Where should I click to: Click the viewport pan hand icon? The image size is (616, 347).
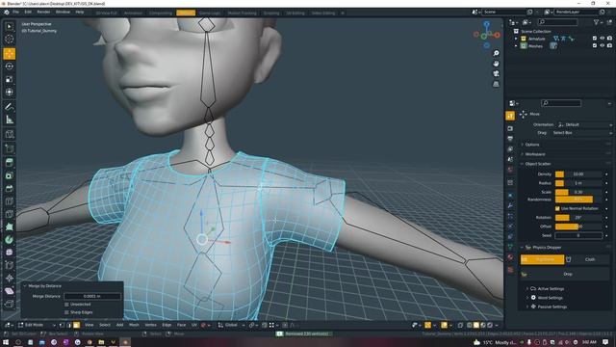(x=496, y=64)
